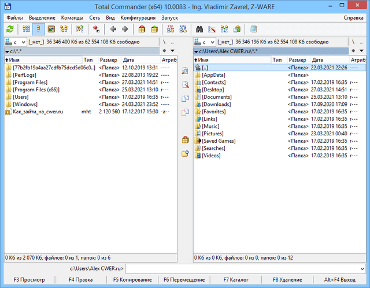This screenshot has width=370, height=288.
Task: Click the view file icon in middle bar
Action: [x=185, y=71]
